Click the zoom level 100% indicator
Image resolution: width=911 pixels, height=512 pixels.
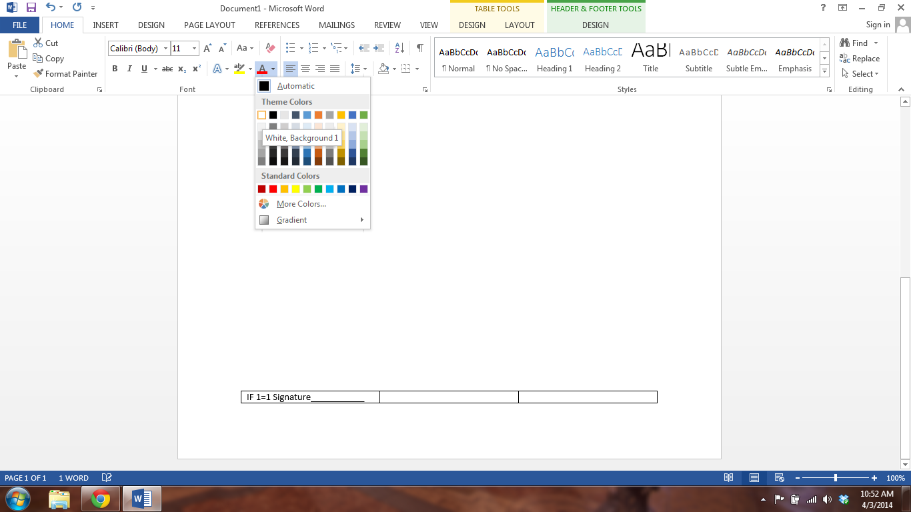click(x=896, y=478)
